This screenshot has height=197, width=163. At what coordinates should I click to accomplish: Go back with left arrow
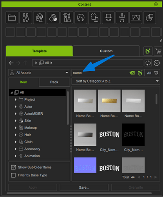point(11,63)
